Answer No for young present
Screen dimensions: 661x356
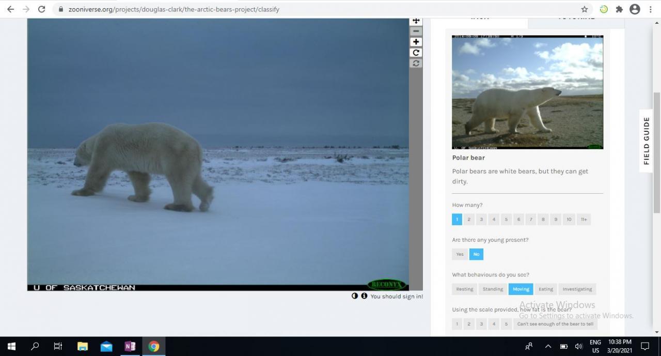(x=476, y=254)
